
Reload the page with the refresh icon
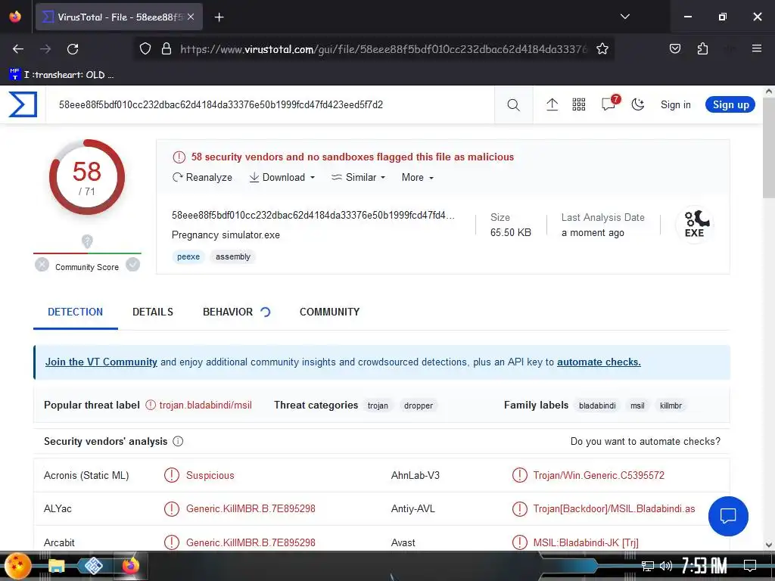point(73,48)
